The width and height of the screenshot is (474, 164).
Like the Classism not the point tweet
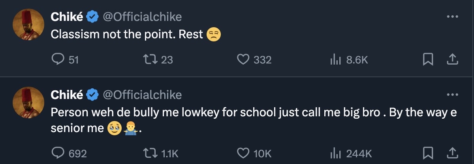(242, 60)
